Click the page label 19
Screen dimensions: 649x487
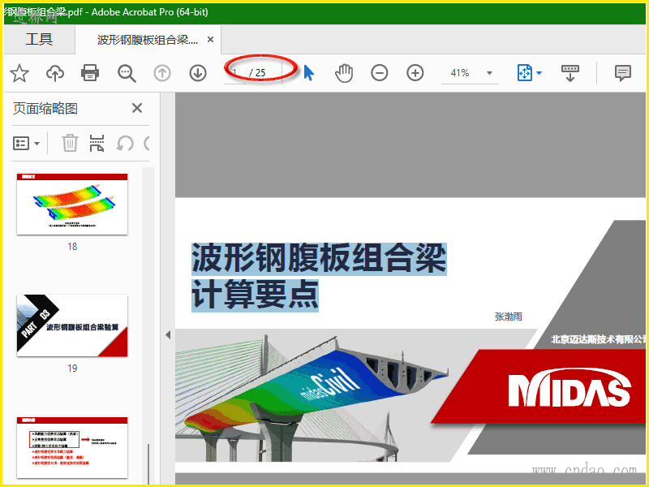coord(72,368)
